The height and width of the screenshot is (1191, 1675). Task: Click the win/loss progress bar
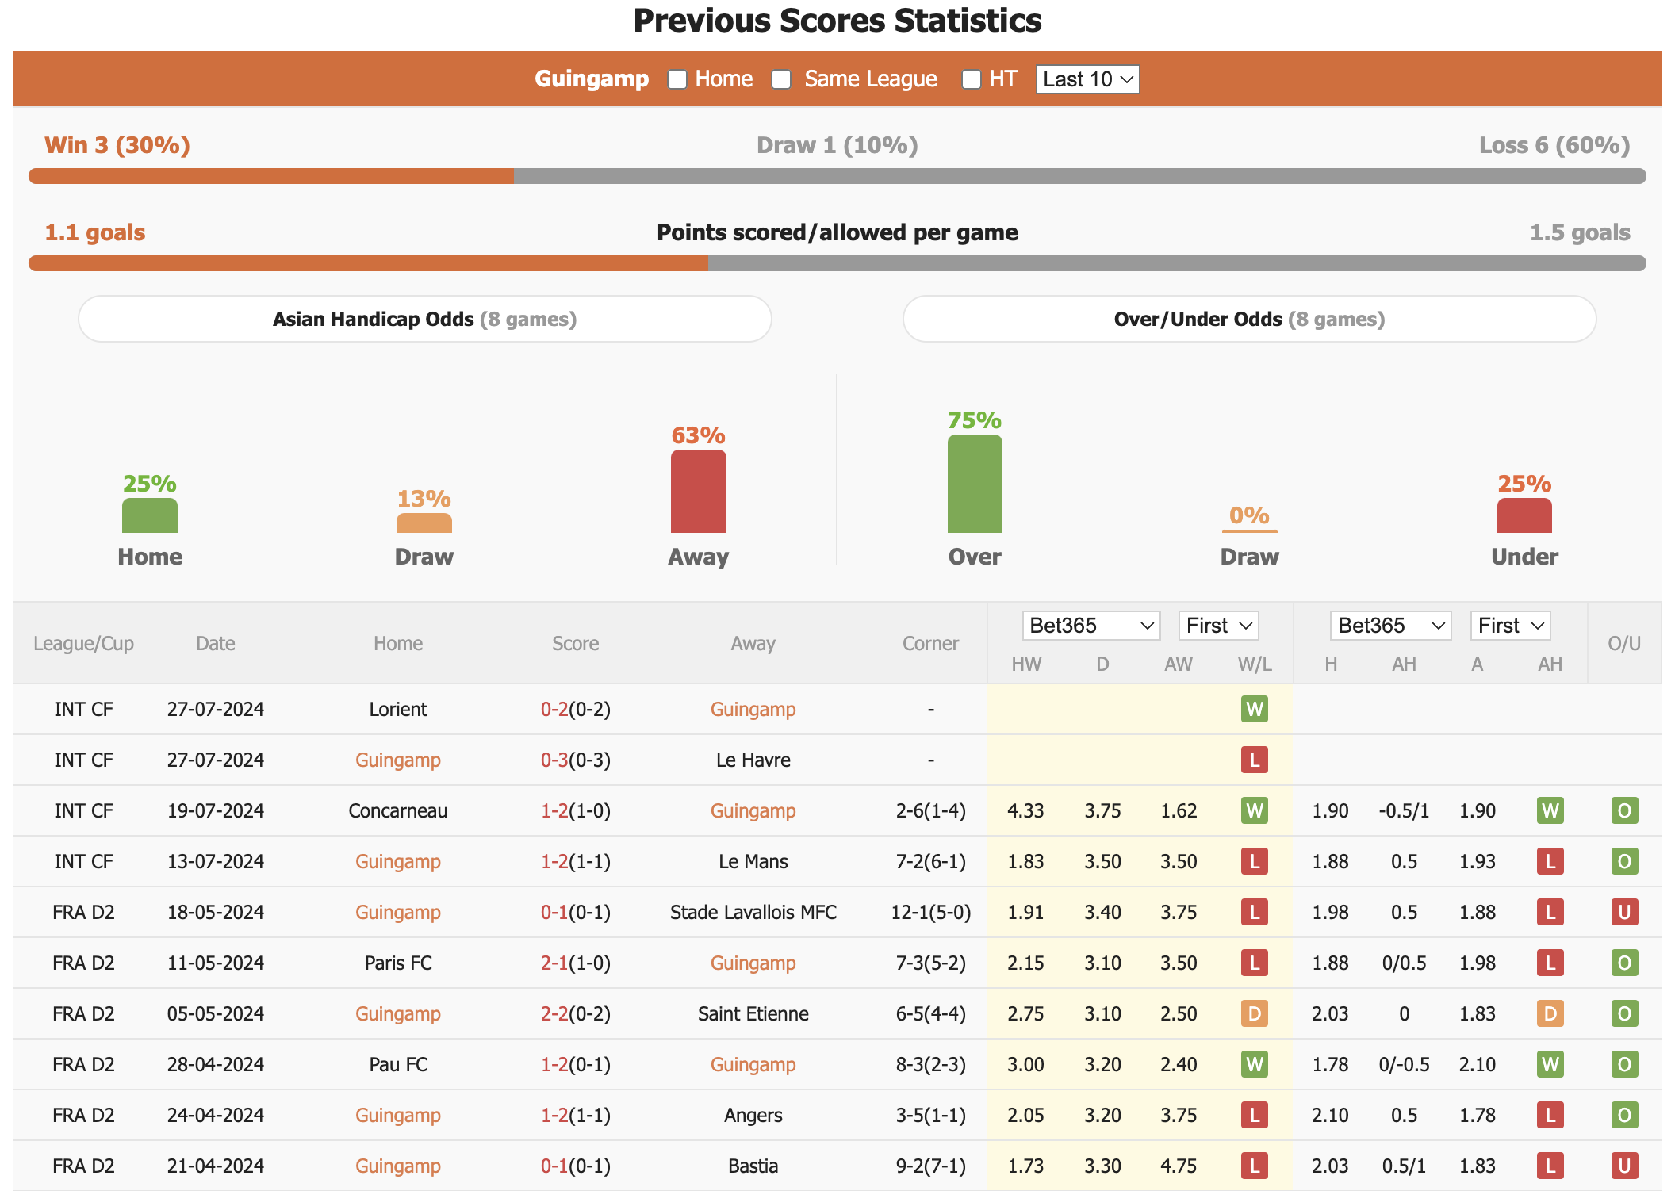(837, 176)
